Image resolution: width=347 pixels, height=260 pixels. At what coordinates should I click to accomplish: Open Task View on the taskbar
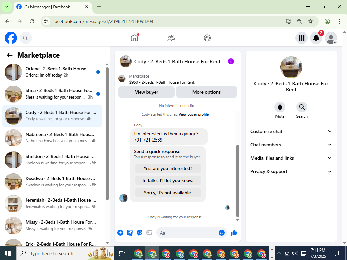tap(122, 253)
